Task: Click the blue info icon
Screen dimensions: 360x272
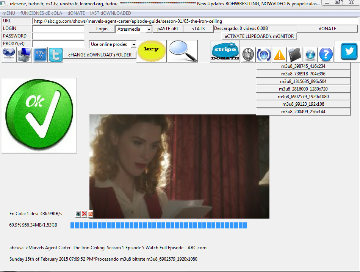Action: 310,55
